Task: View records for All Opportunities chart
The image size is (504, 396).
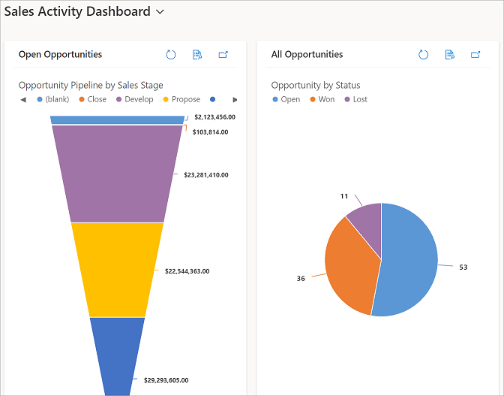Action: click(450, 54)
